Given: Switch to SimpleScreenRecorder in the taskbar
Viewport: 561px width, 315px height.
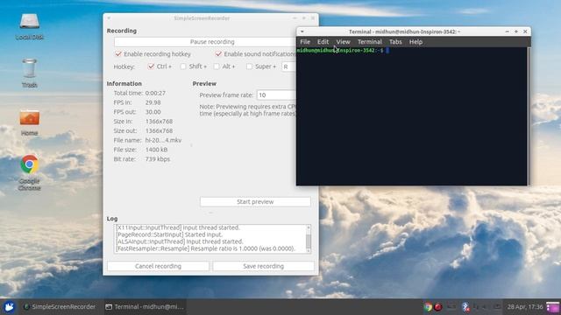Looking at the screenshot, I should click(x=60, y=307).
